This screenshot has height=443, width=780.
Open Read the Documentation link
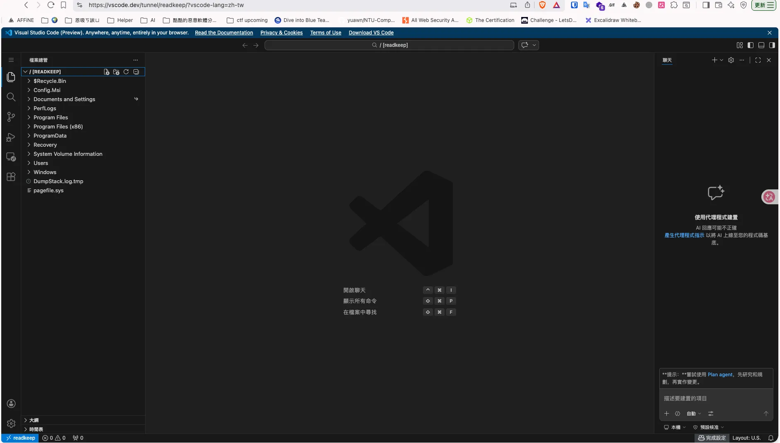pos(224,33)
